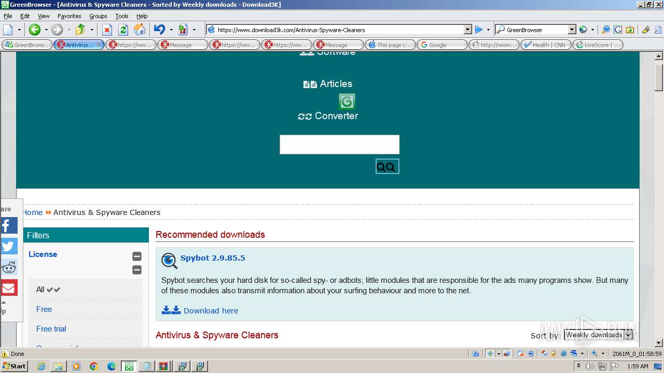Open the File menu
This screenshot has height=373, width=664.
click(8, 16)
